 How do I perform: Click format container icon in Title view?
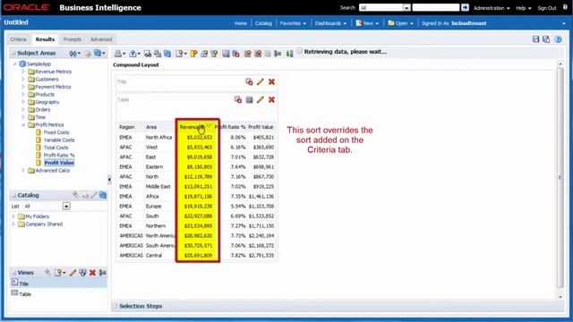point(249,81)
